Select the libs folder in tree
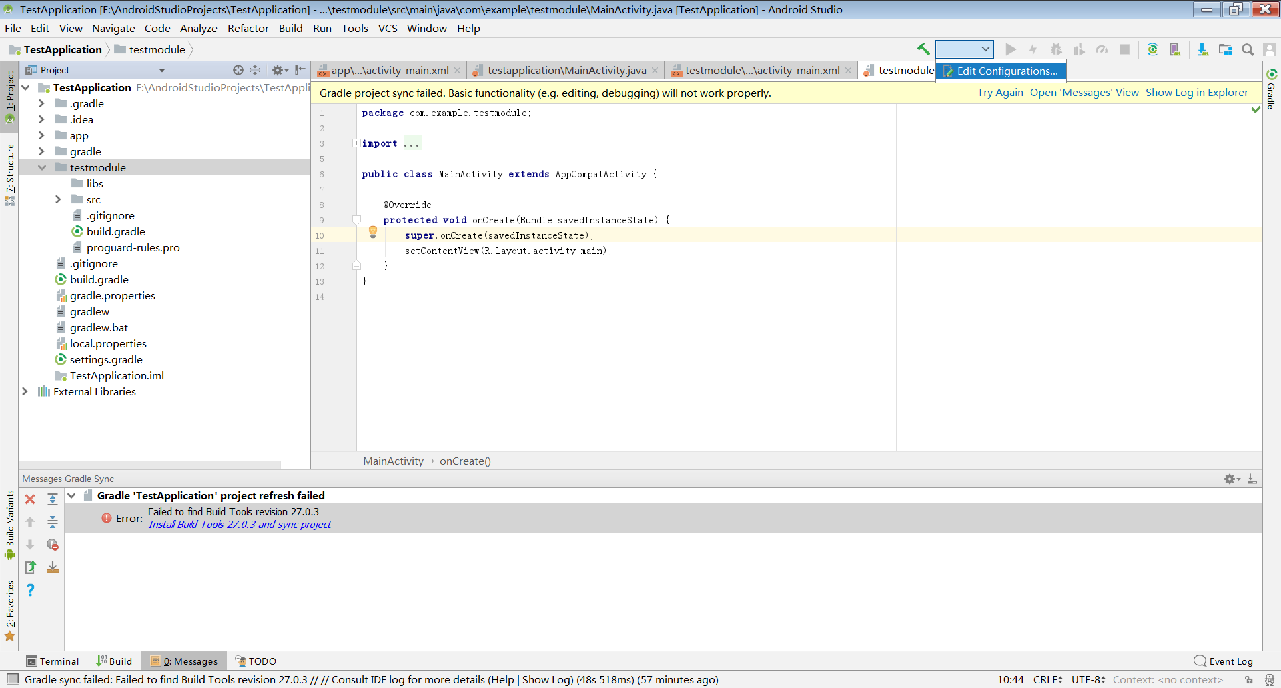Image resolution: width=1281 pixels, height=688 pixels. [x=87, y=183]
